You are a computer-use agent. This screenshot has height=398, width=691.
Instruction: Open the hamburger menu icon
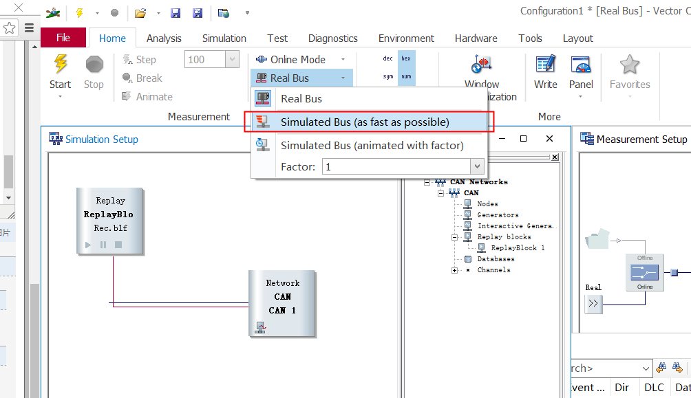click(29, 28)
